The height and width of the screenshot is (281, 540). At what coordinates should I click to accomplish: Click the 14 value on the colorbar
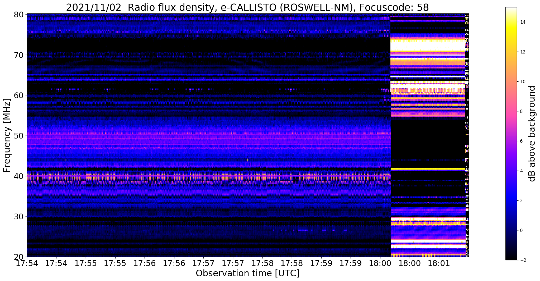pyautogui.click(x=523, y=22)
